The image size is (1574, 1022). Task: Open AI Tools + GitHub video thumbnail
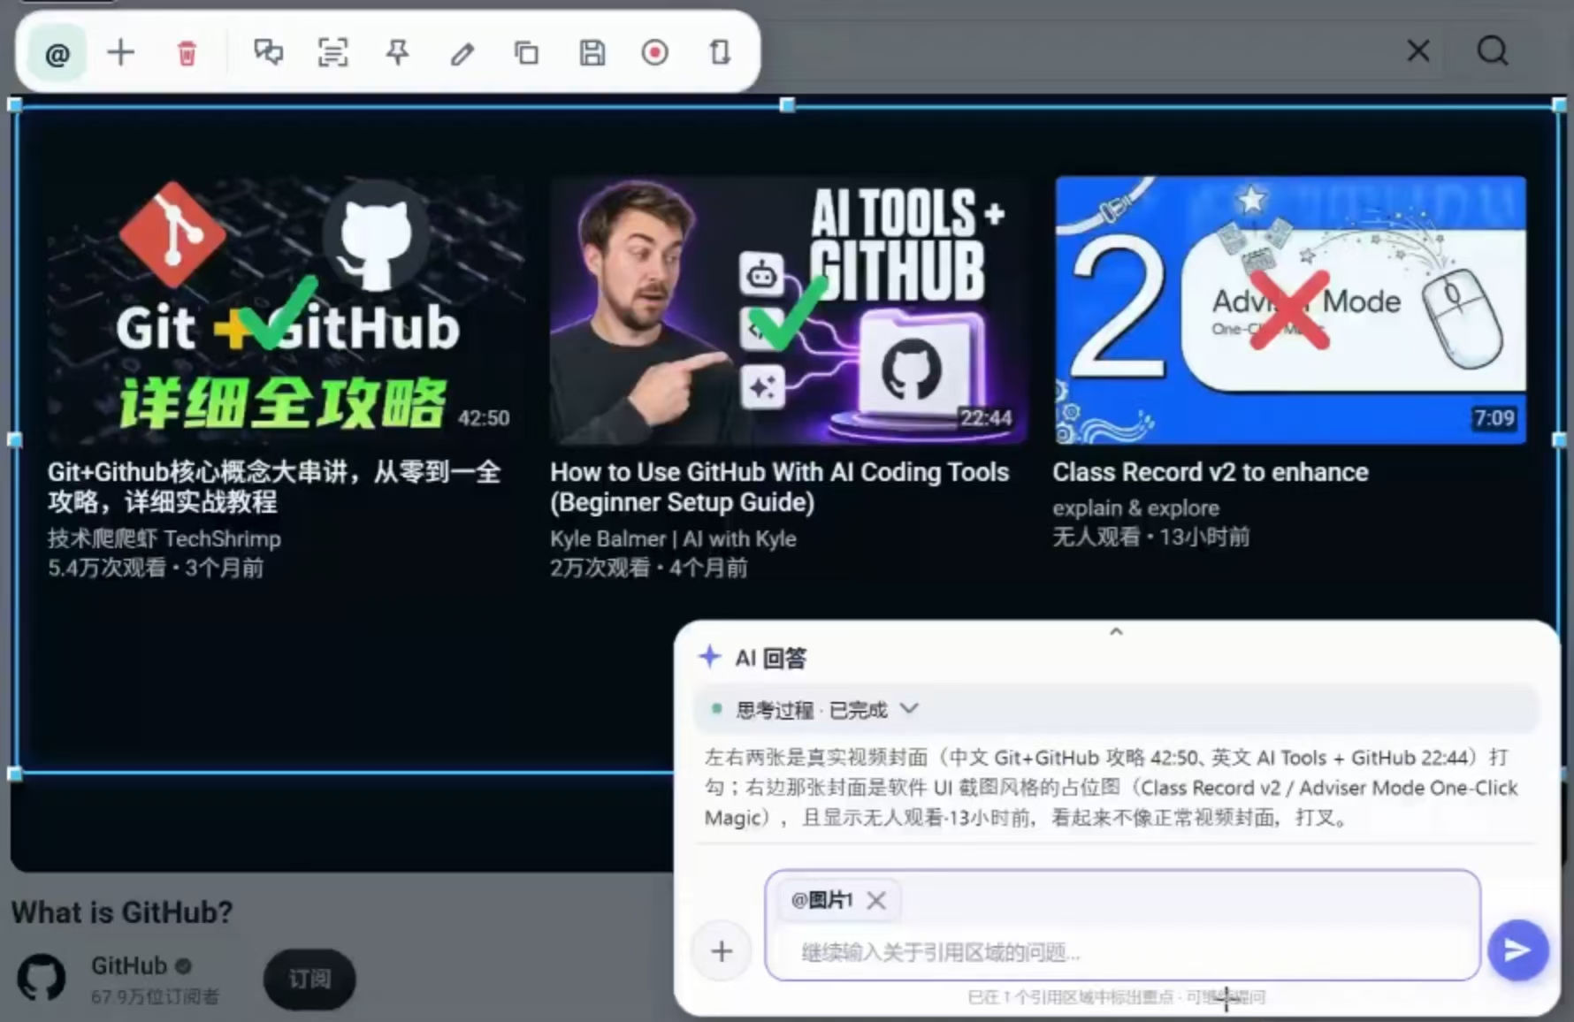789,309
